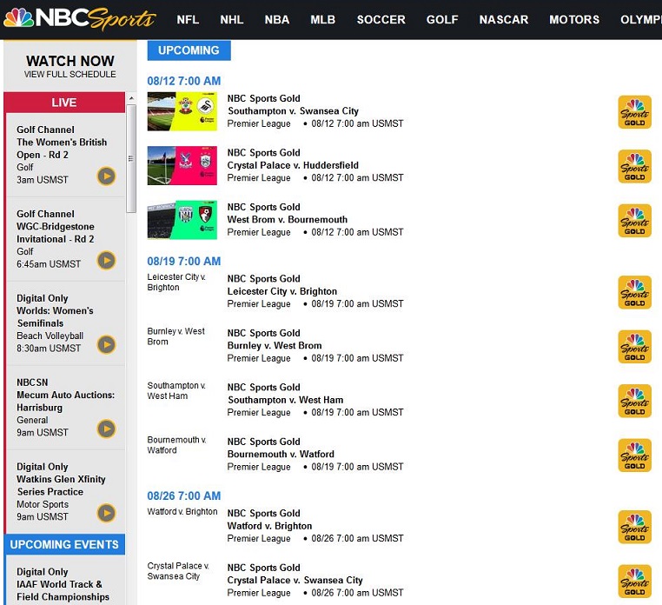This screenshot has height=605, width=662.
Task: Click the 08/12 7:00 AM date heading
Action: [x=183, y=81]
